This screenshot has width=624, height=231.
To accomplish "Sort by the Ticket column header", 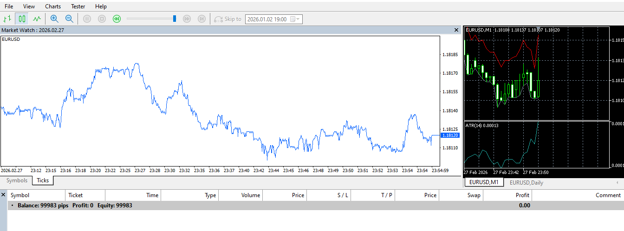I will pos(84,195).
